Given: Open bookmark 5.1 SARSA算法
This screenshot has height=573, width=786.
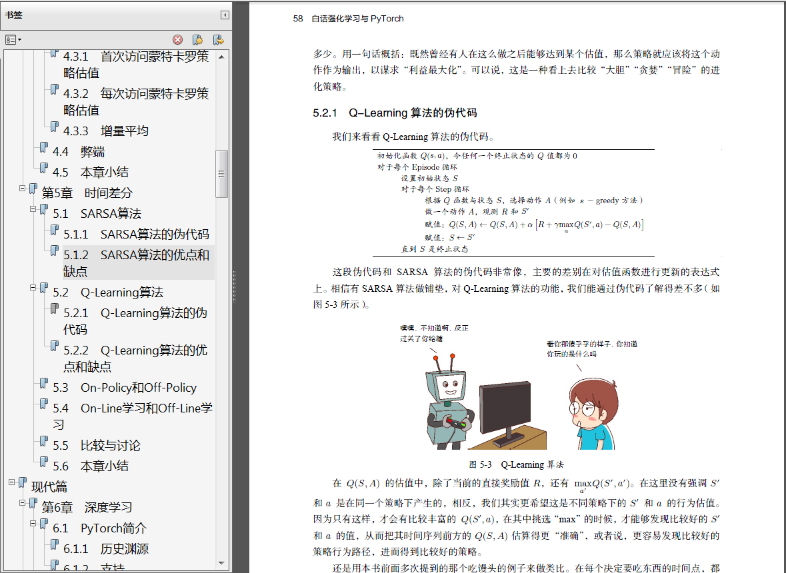Looking at the screenshot, I should (97, 214).
